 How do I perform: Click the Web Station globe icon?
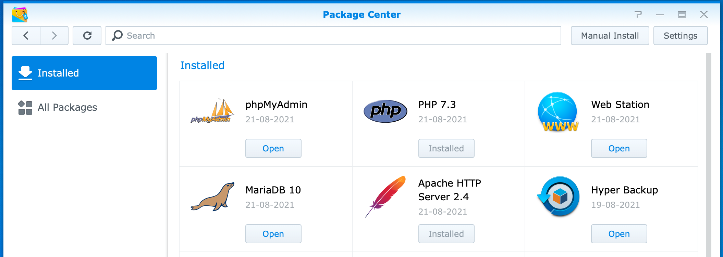pos(558,112)
